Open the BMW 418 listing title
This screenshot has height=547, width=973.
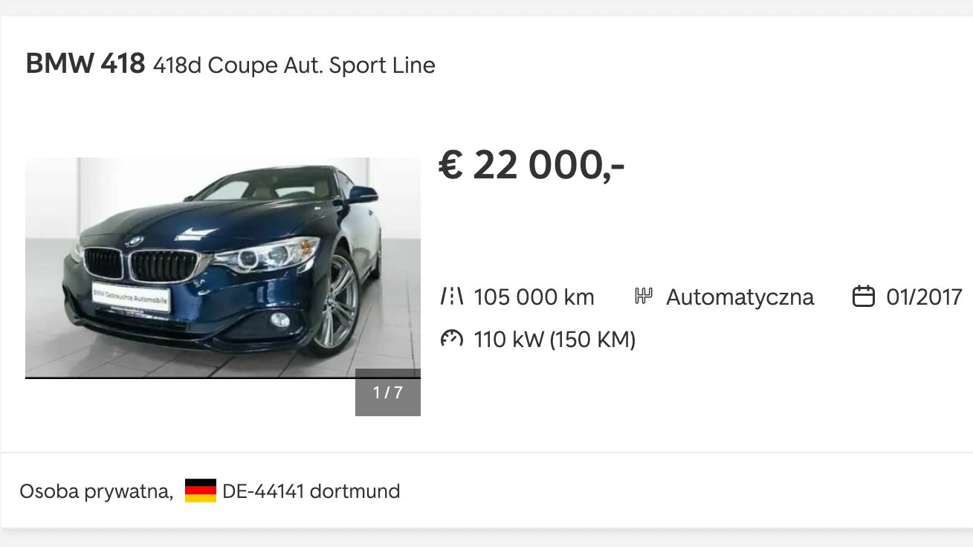pos(85,64)
